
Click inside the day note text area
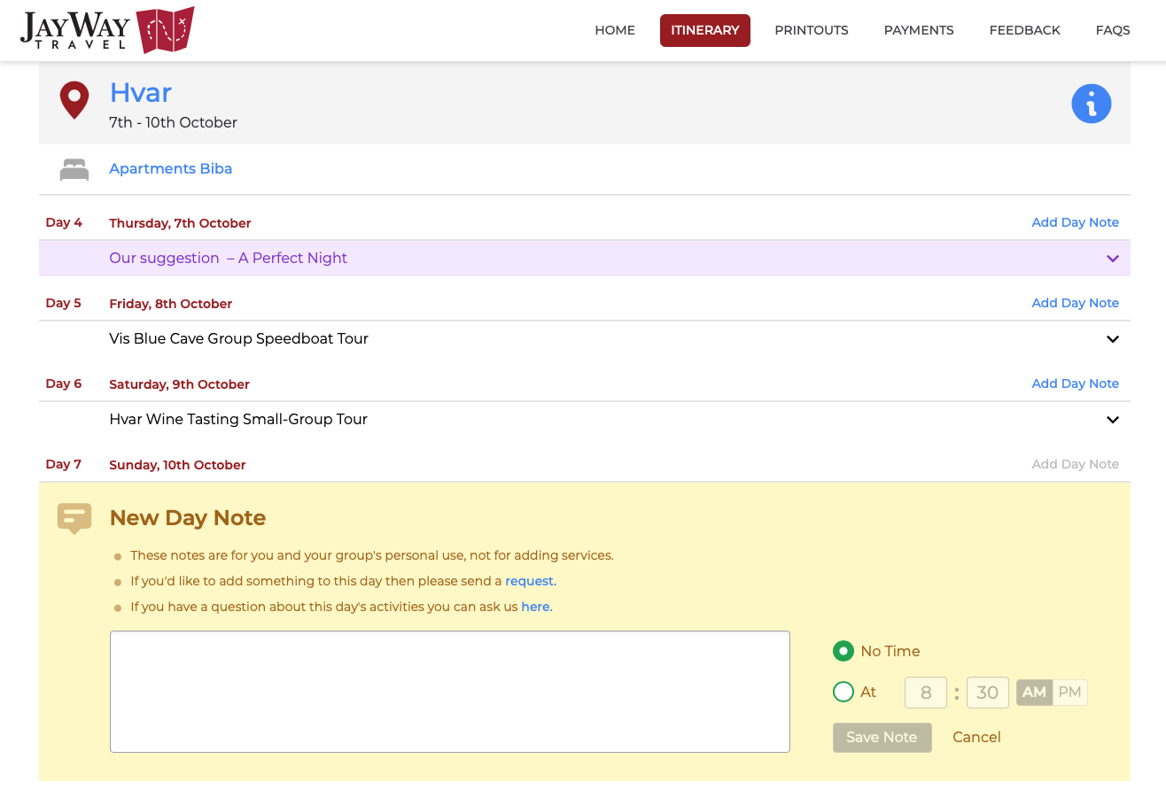(x=450, y=692)
